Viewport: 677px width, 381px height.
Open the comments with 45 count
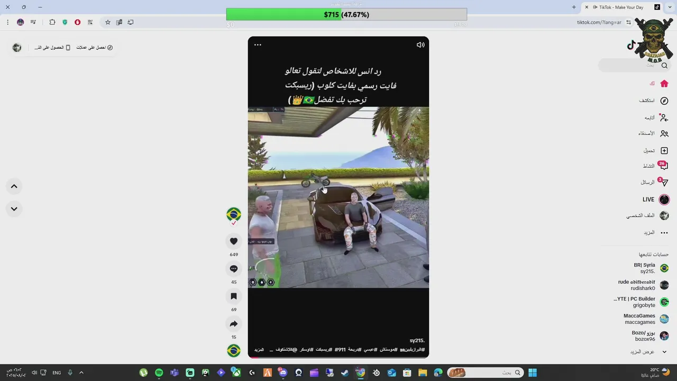coord(234,269)
